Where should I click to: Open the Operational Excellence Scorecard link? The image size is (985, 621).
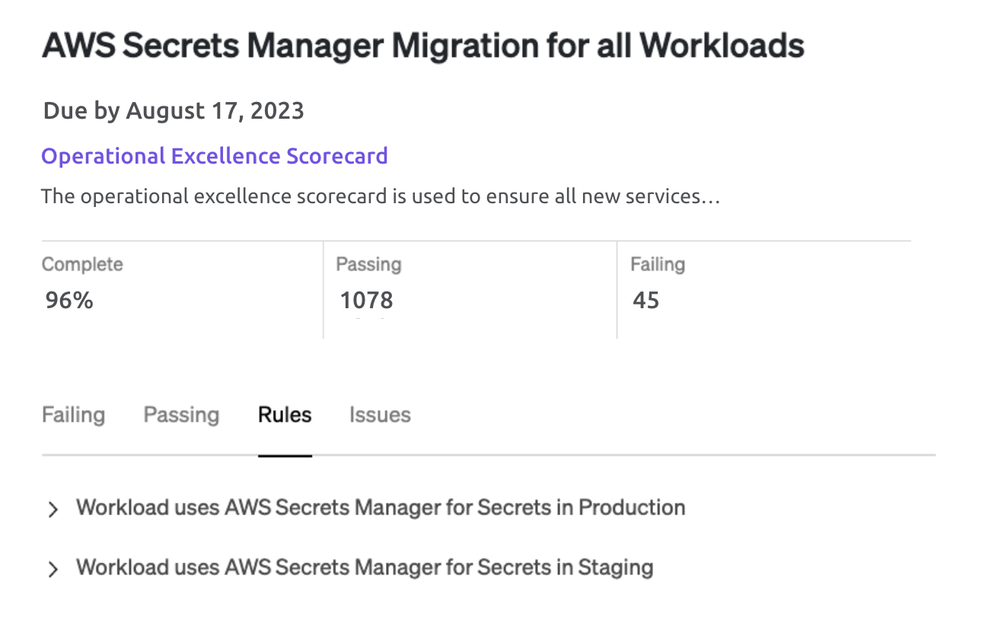pos(215,156)
